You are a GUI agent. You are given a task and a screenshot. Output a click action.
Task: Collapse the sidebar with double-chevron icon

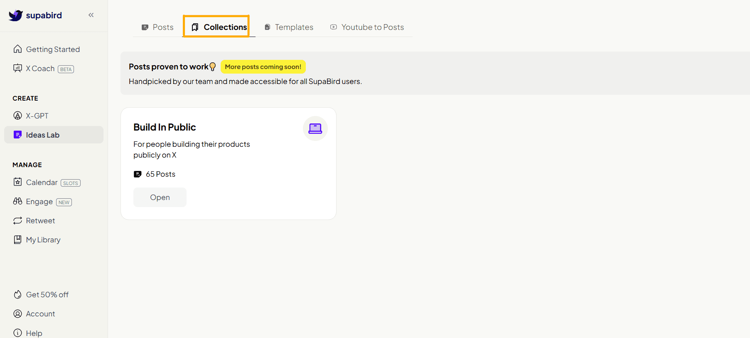click(x=91, y=15)
